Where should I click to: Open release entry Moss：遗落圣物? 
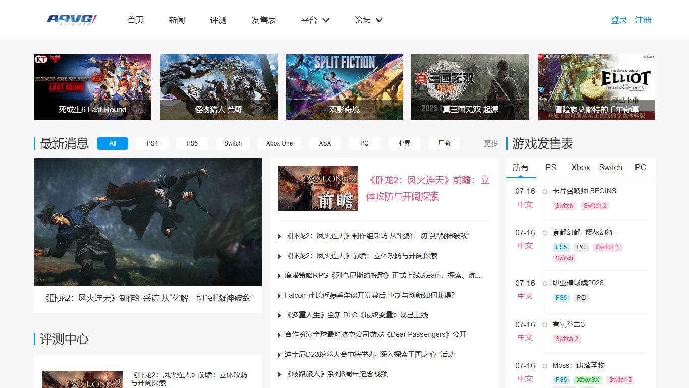pos(578,365)
